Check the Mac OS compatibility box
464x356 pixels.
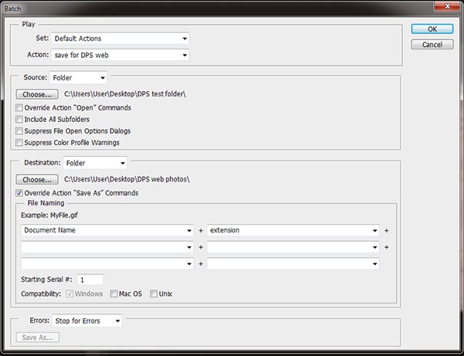coord(114,294)
